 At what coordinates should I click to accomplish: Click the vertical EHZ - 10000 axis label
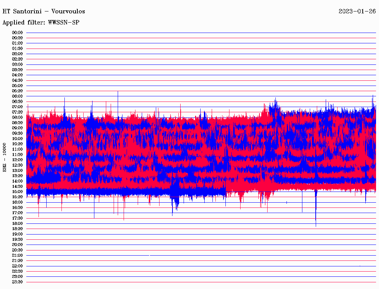(5, 157)
